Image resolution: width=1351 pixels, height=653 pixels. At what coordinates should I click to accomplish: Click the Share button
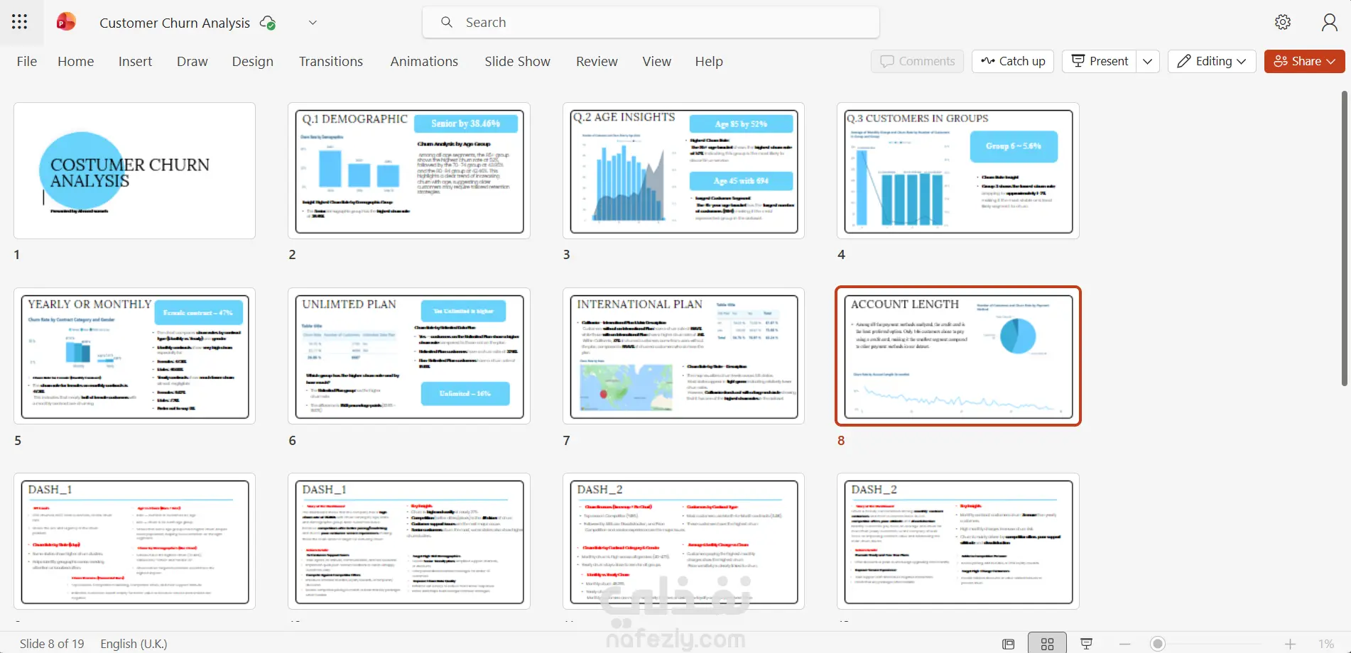[1305, 61]
